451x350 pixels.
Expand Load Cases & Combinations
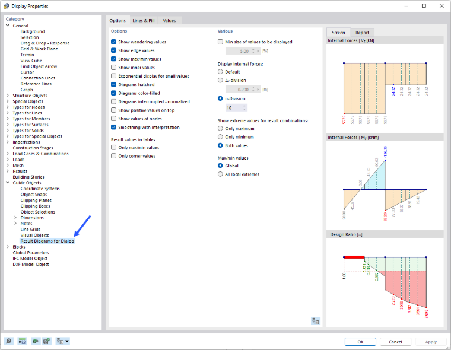pos(8,154)
